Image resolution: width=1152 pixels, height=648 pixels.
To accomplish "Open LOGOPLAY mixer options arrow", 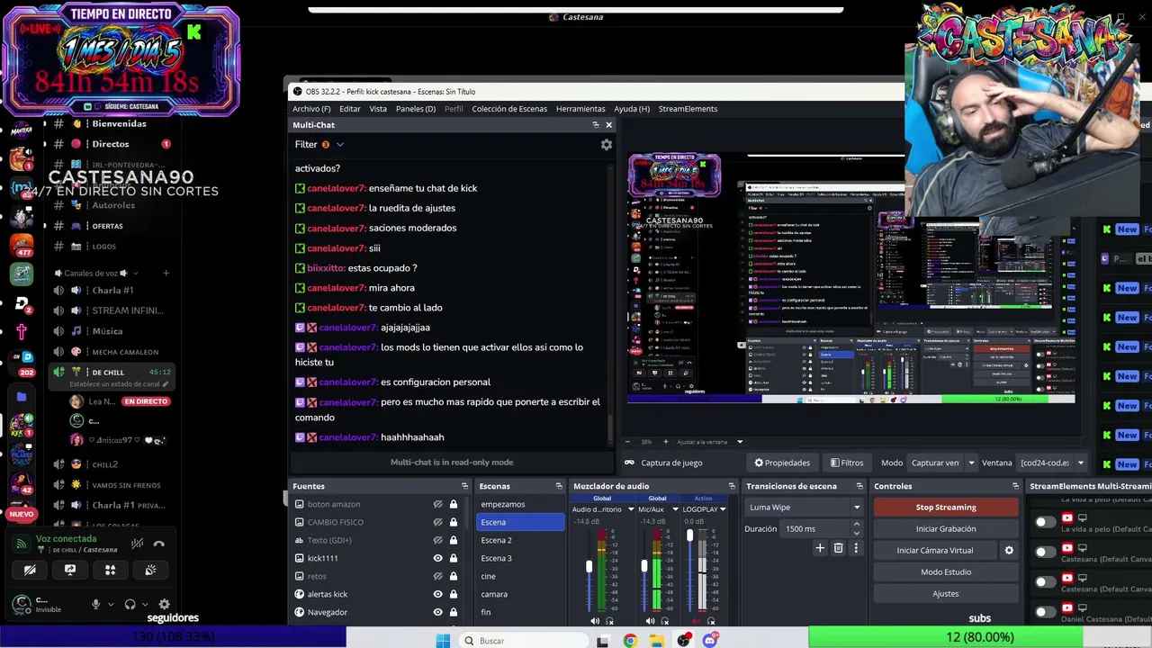I will tap(724, 509).
